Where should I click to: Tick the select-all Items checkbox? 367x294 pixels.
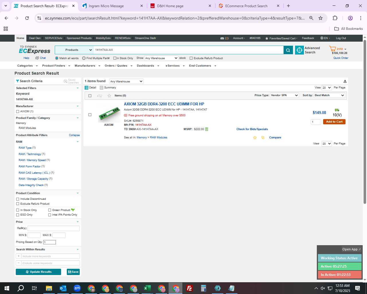pyautogui.click(x=90, y=96)
